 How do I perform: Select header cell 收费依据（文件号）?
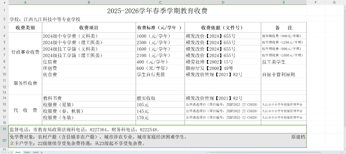[223, 27]
